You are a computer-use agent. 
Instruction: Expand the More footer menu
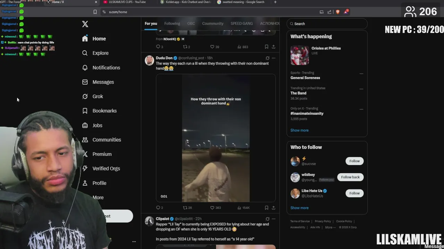point(330,227)
